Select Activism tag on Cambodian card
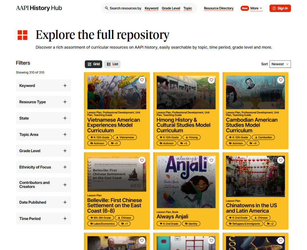Screen dimensions: 307x250 (236, 143)
